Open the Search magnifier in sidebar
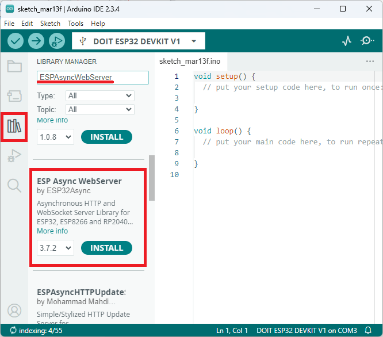The image size is (383, 337). [14, 185]
